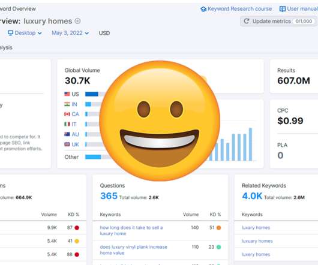Viewport: 318px width, 265px height.
Task: Click the refresh arrow in Update metrics
Action: (x=247, y=21)
